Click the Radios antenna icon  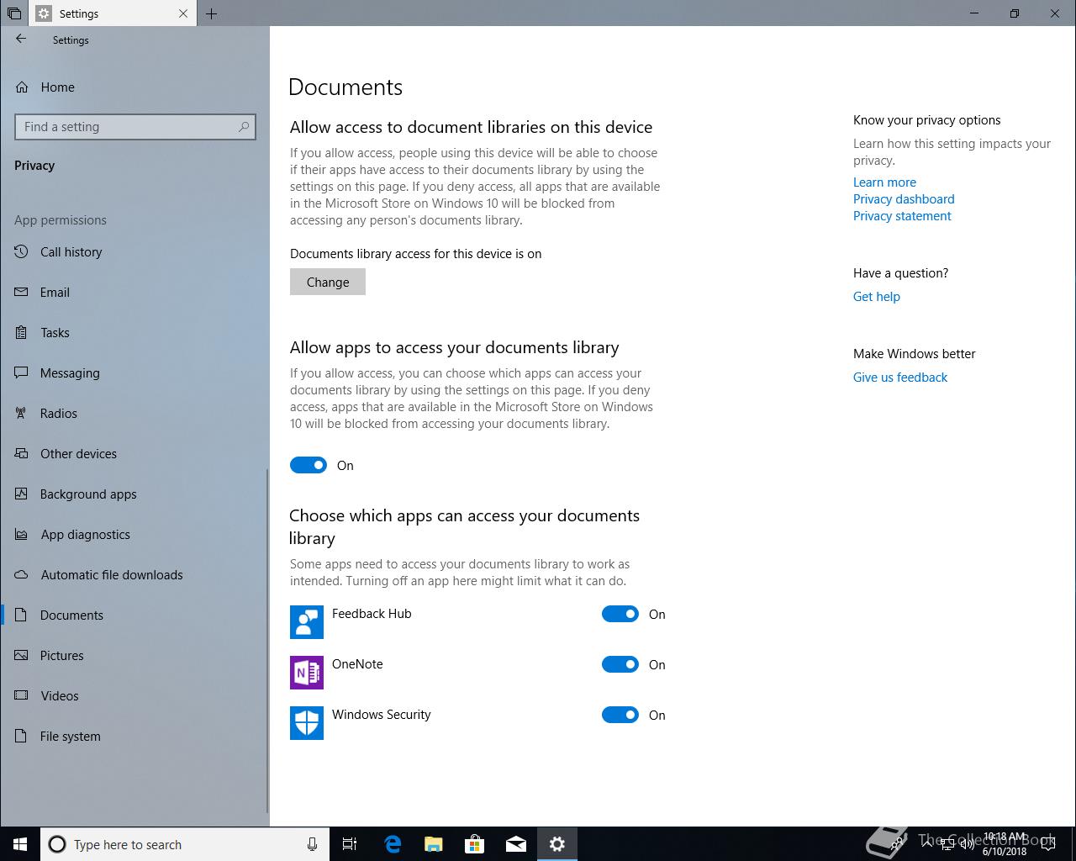pyautogui.click(x=22, y=413)
